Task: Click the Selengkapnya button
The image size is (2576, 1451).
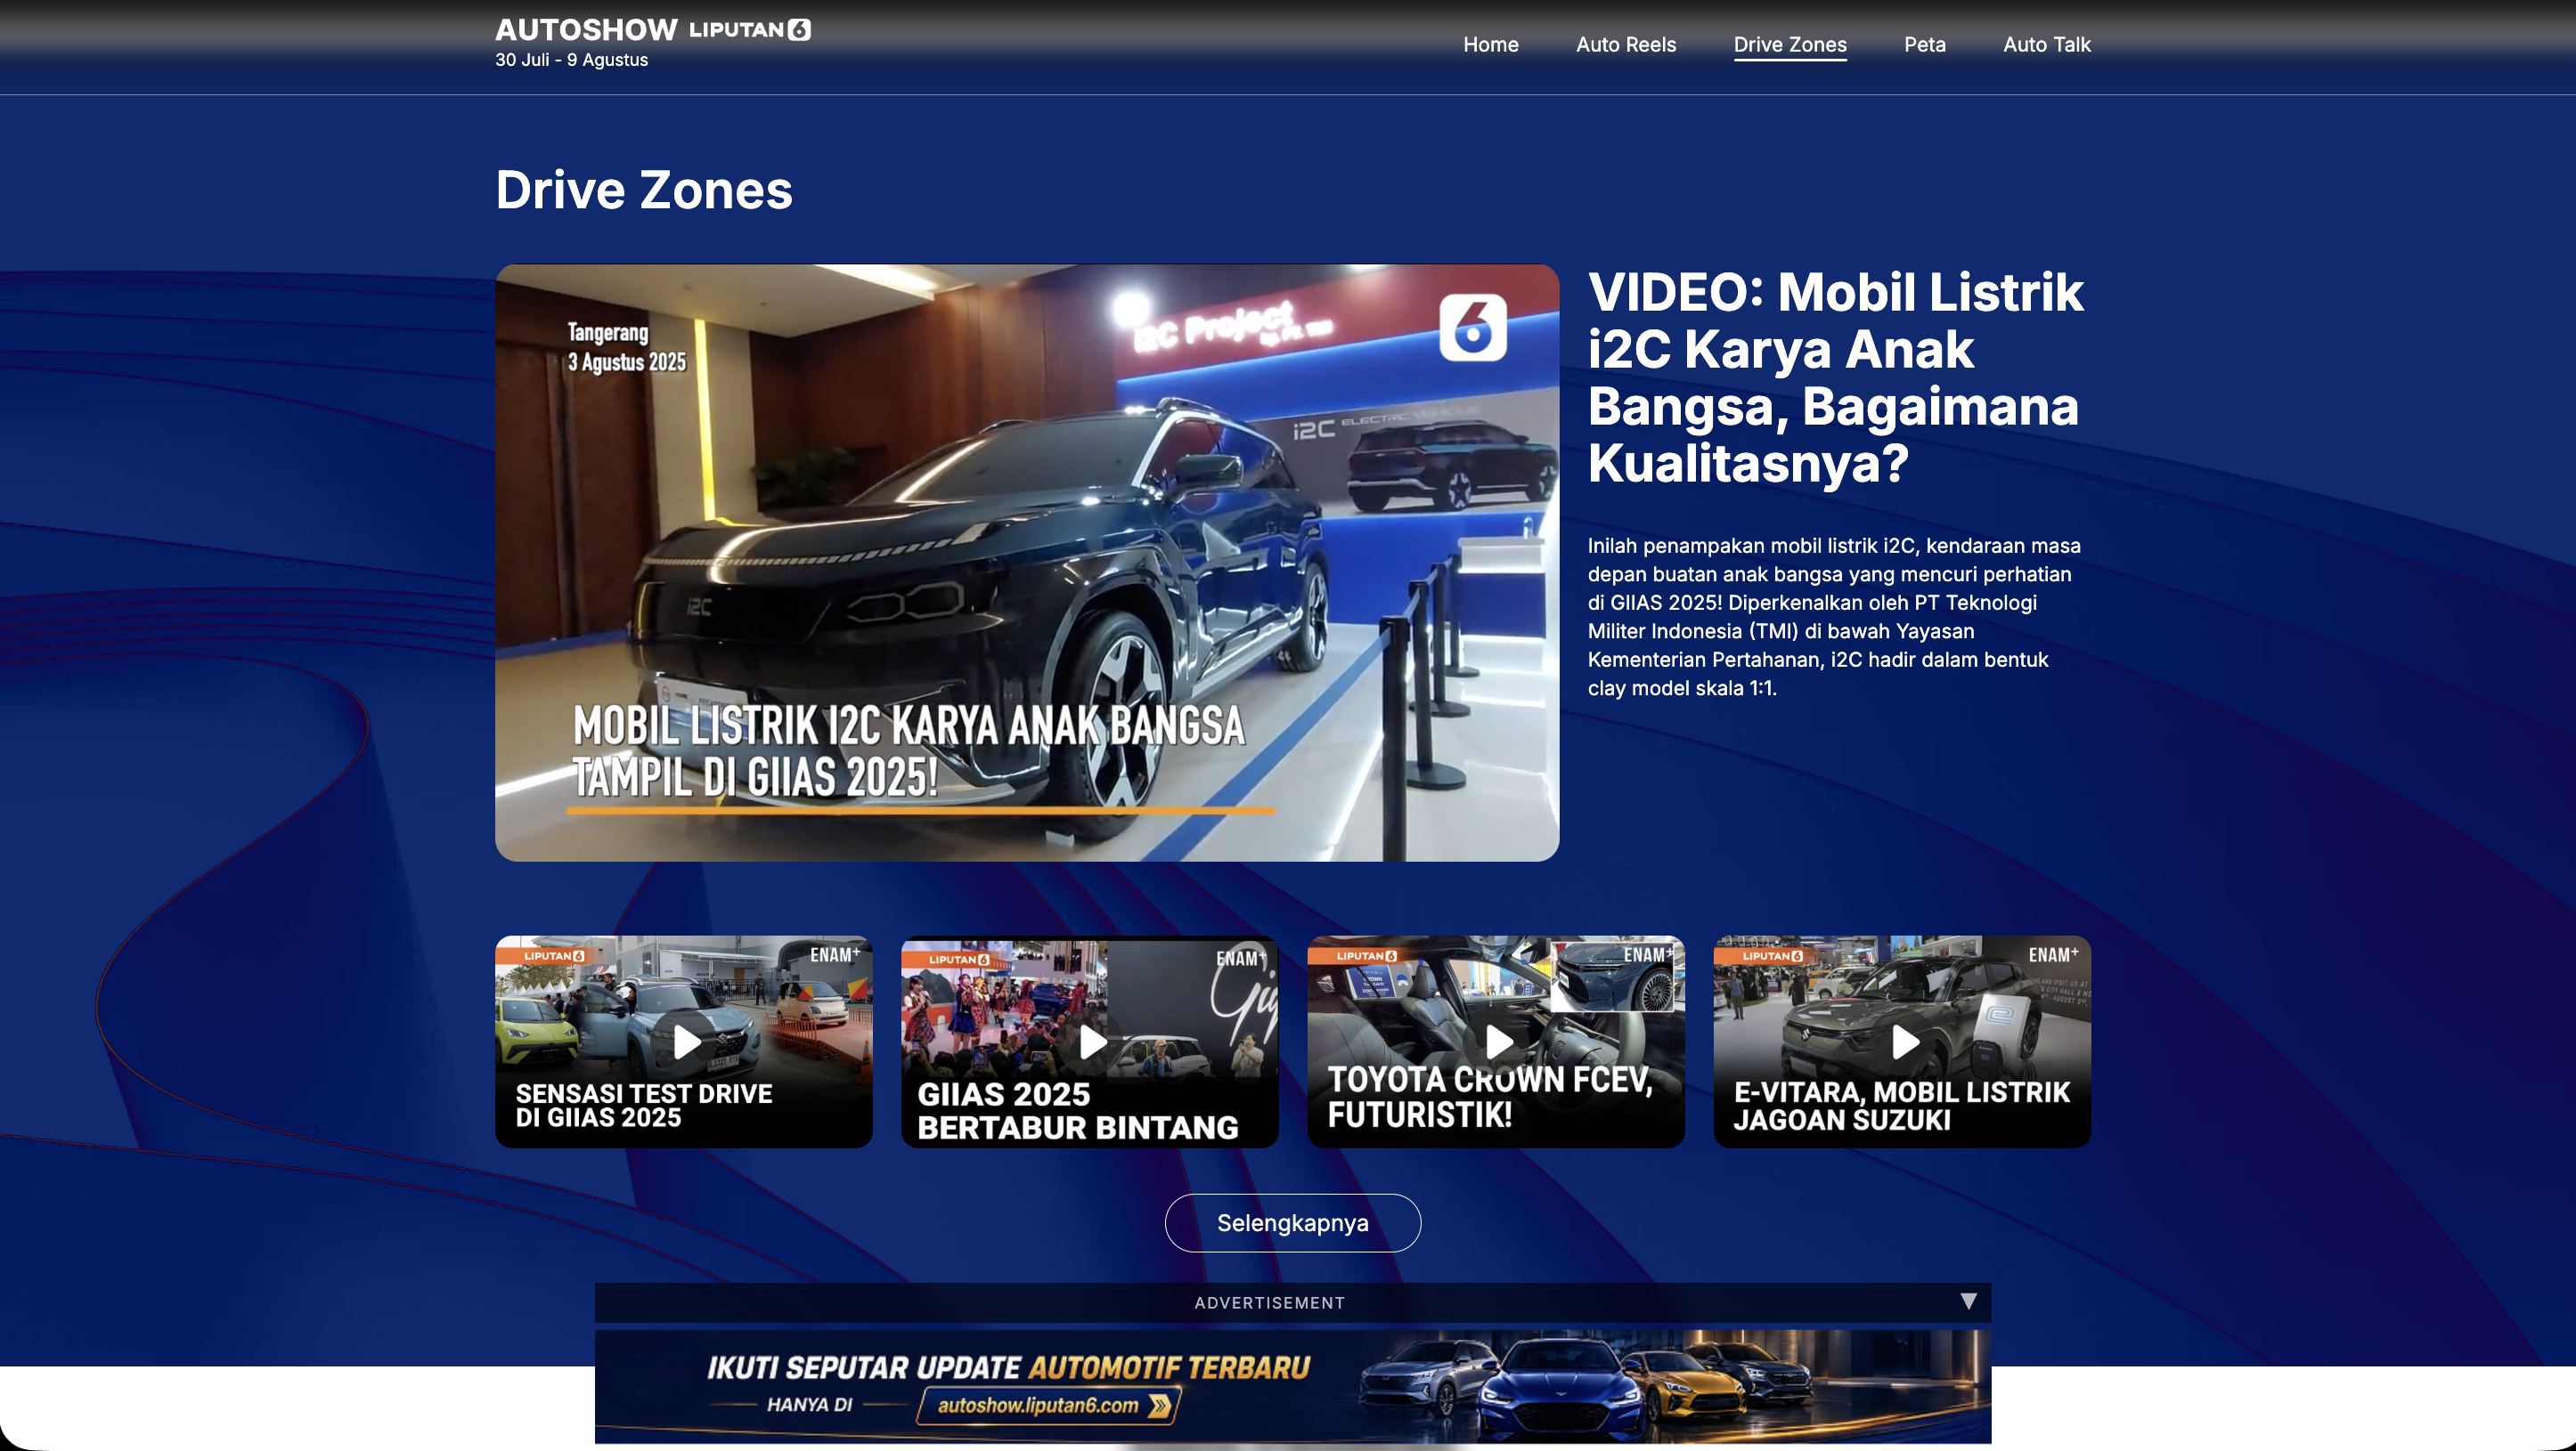Action: click(x=1292, y=1222)
